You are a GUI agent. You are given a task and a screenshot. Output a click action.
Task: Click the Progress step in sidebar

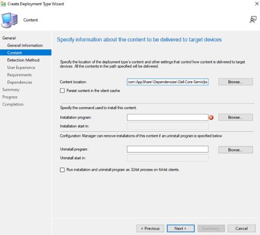point(10,97)
